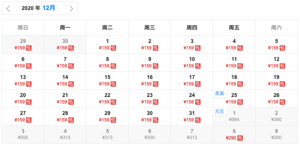The image size is (300, 146).
Task: Click the low-price badge on December 31
Action: coord(198,120)
